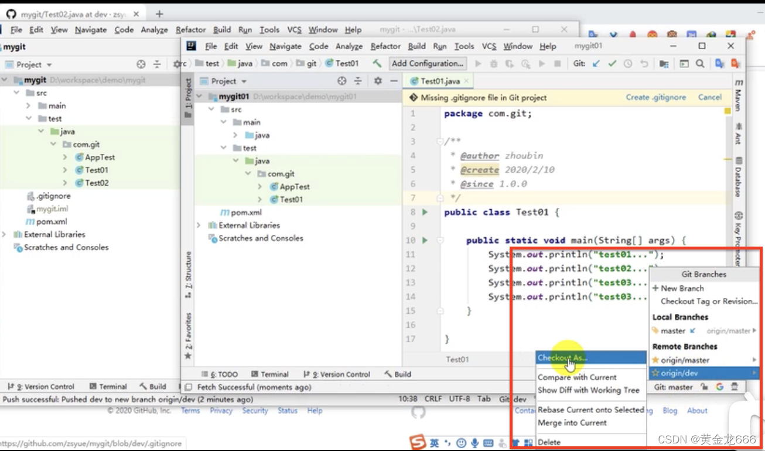The image size is (765, 451).
Task: Click Git Update Project arrow in mygit01 toolbar
Action: [x=596, y=63]
